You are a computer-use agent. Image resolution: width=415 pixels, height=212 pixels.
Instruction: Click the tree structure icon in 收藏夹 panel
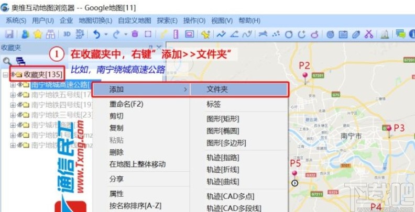20,61
